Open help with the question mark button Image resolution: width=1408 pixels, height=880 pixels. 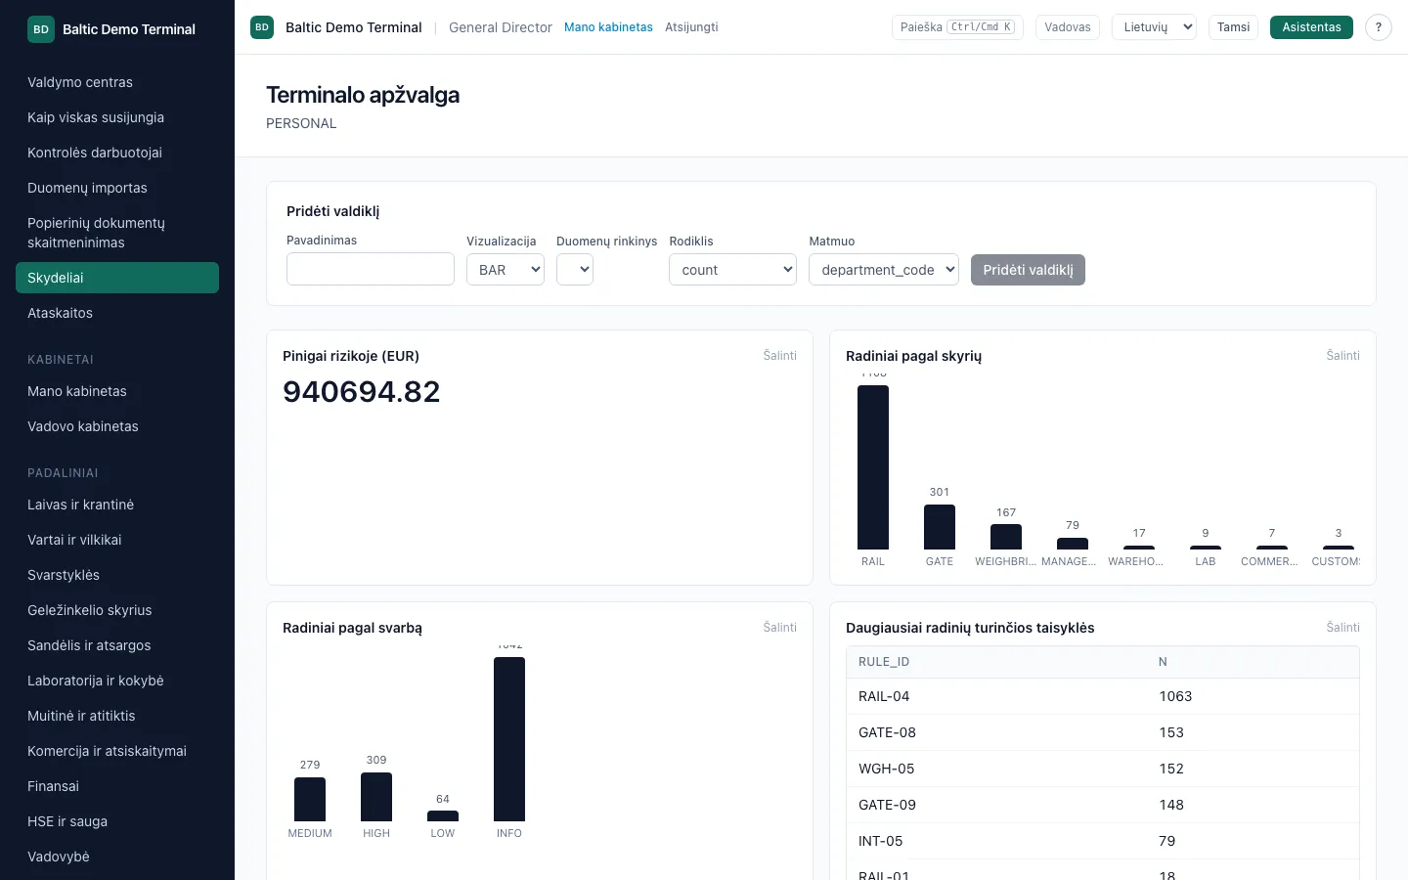pyautogui.click(x=1379, y=27)
